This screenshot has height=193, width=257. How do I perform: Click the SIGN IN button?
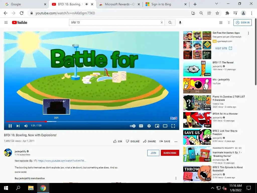click(x=243, y=22)
